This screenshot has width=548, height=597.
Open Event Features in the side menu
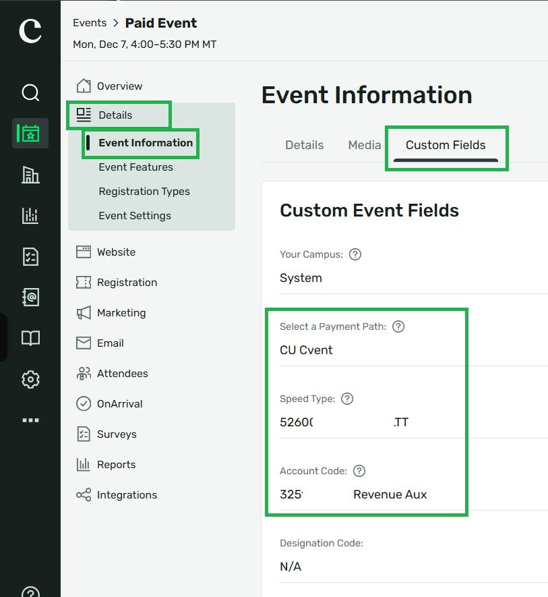pos(136,167)
